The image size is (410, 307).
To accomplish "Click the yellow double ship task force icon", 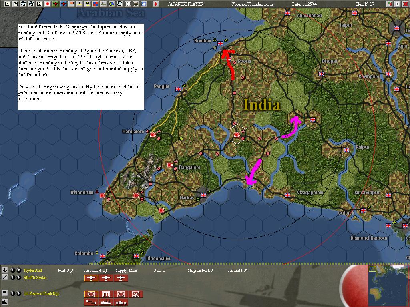I will click(x=88, y=4).
